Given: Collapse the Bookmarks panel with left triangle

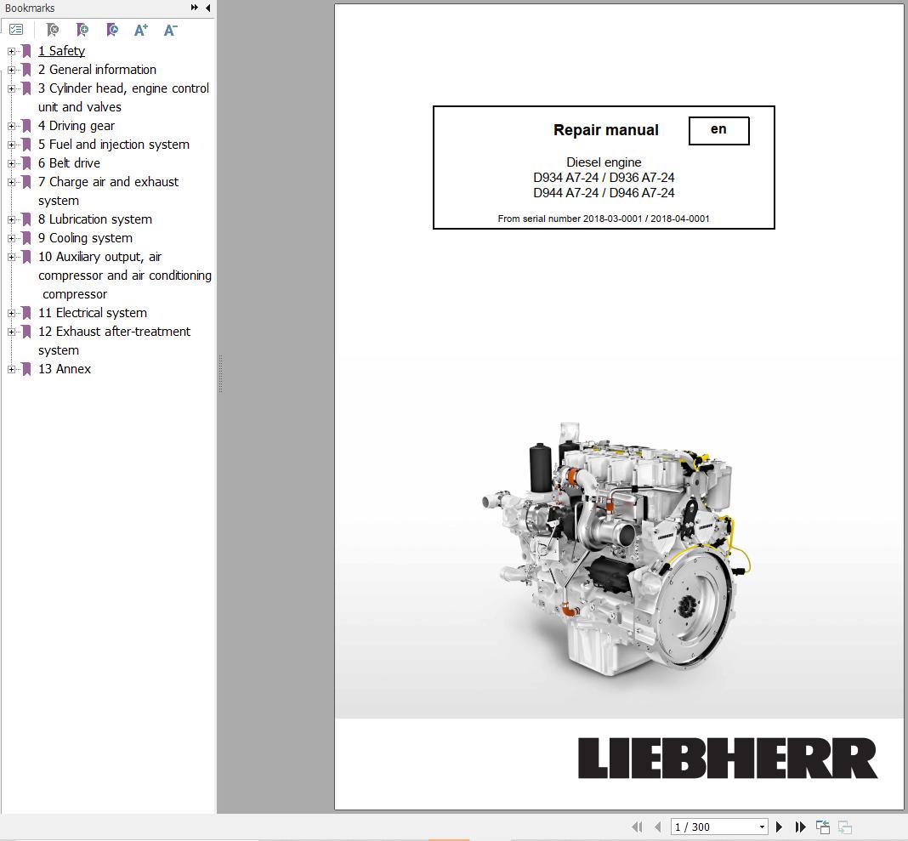Looking at the screenshot, I should click(x=208, y=8).
